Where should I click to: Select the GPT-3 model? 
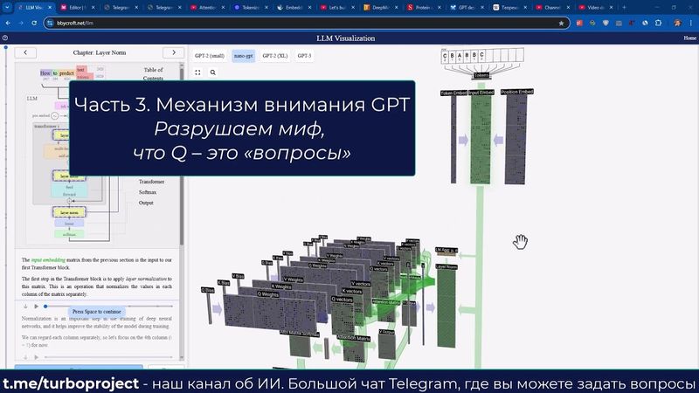coord(304,56)
